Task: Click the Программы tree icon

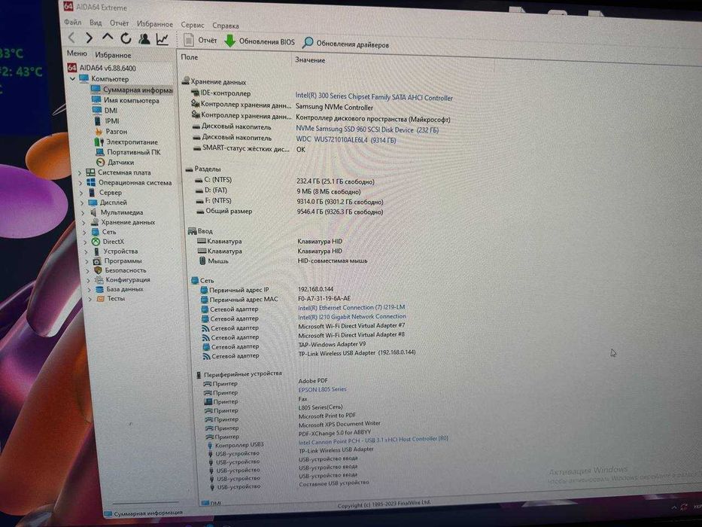Action: (97, 260)
